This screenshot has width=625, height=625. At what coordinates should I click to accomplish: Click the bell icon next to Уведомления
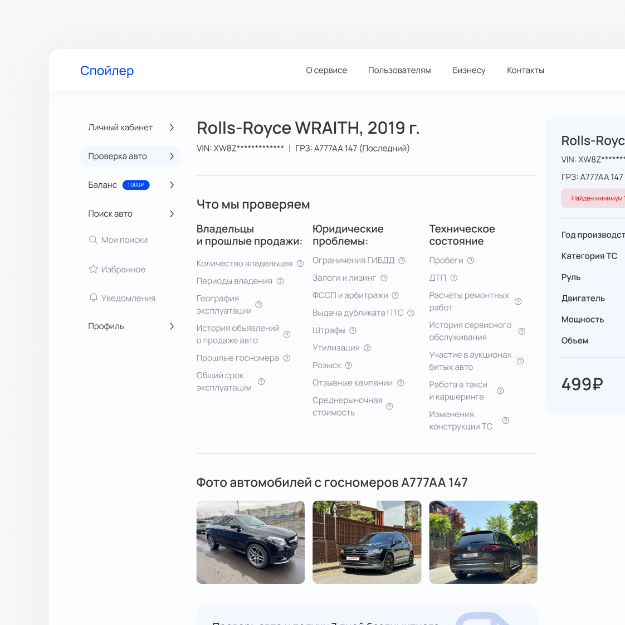[93, 298]
